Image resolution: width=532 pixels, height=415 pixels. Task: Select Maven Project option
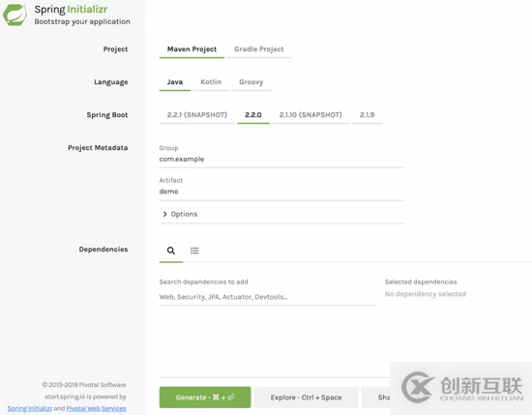192,49
